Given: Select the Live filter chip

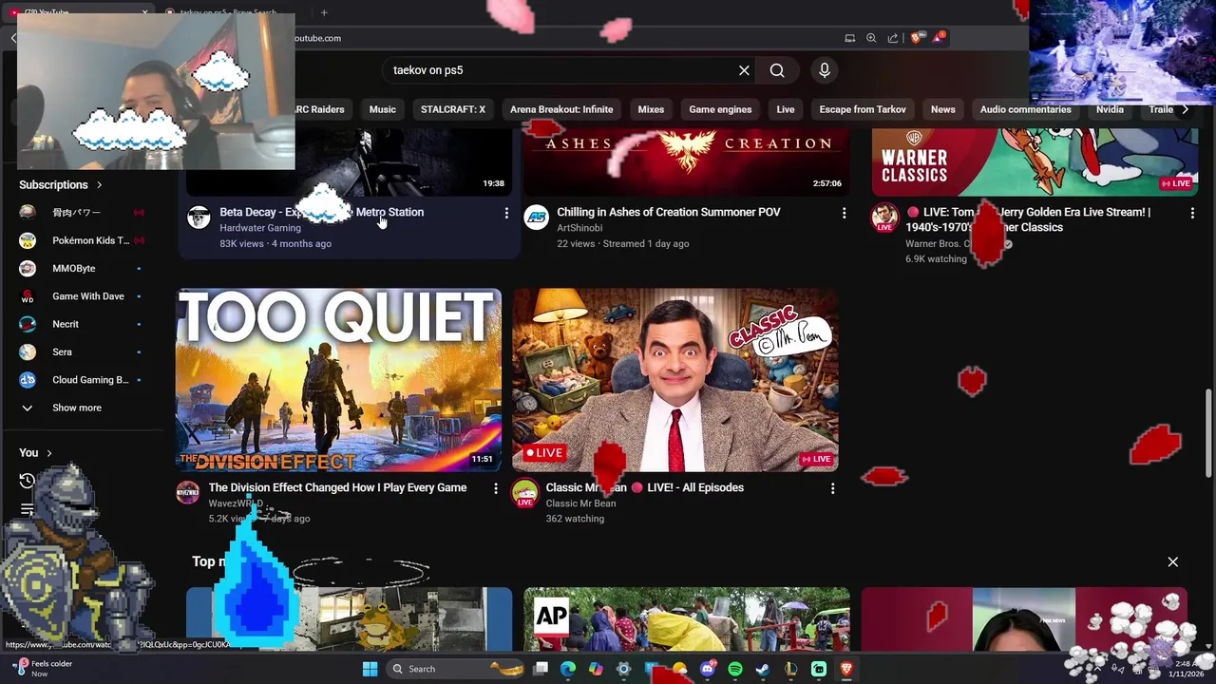Looking at the screenshot, I should pyautogui.click(x=786, y=109).
